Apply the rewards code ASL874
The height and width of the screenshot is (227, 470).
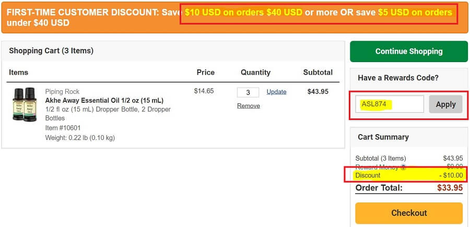pos(445,104)
